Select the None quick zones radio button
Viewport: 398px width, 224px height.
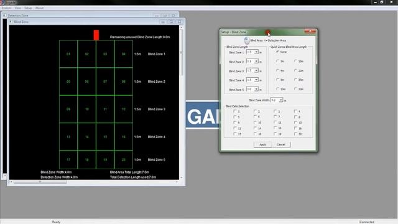[277, 52]
